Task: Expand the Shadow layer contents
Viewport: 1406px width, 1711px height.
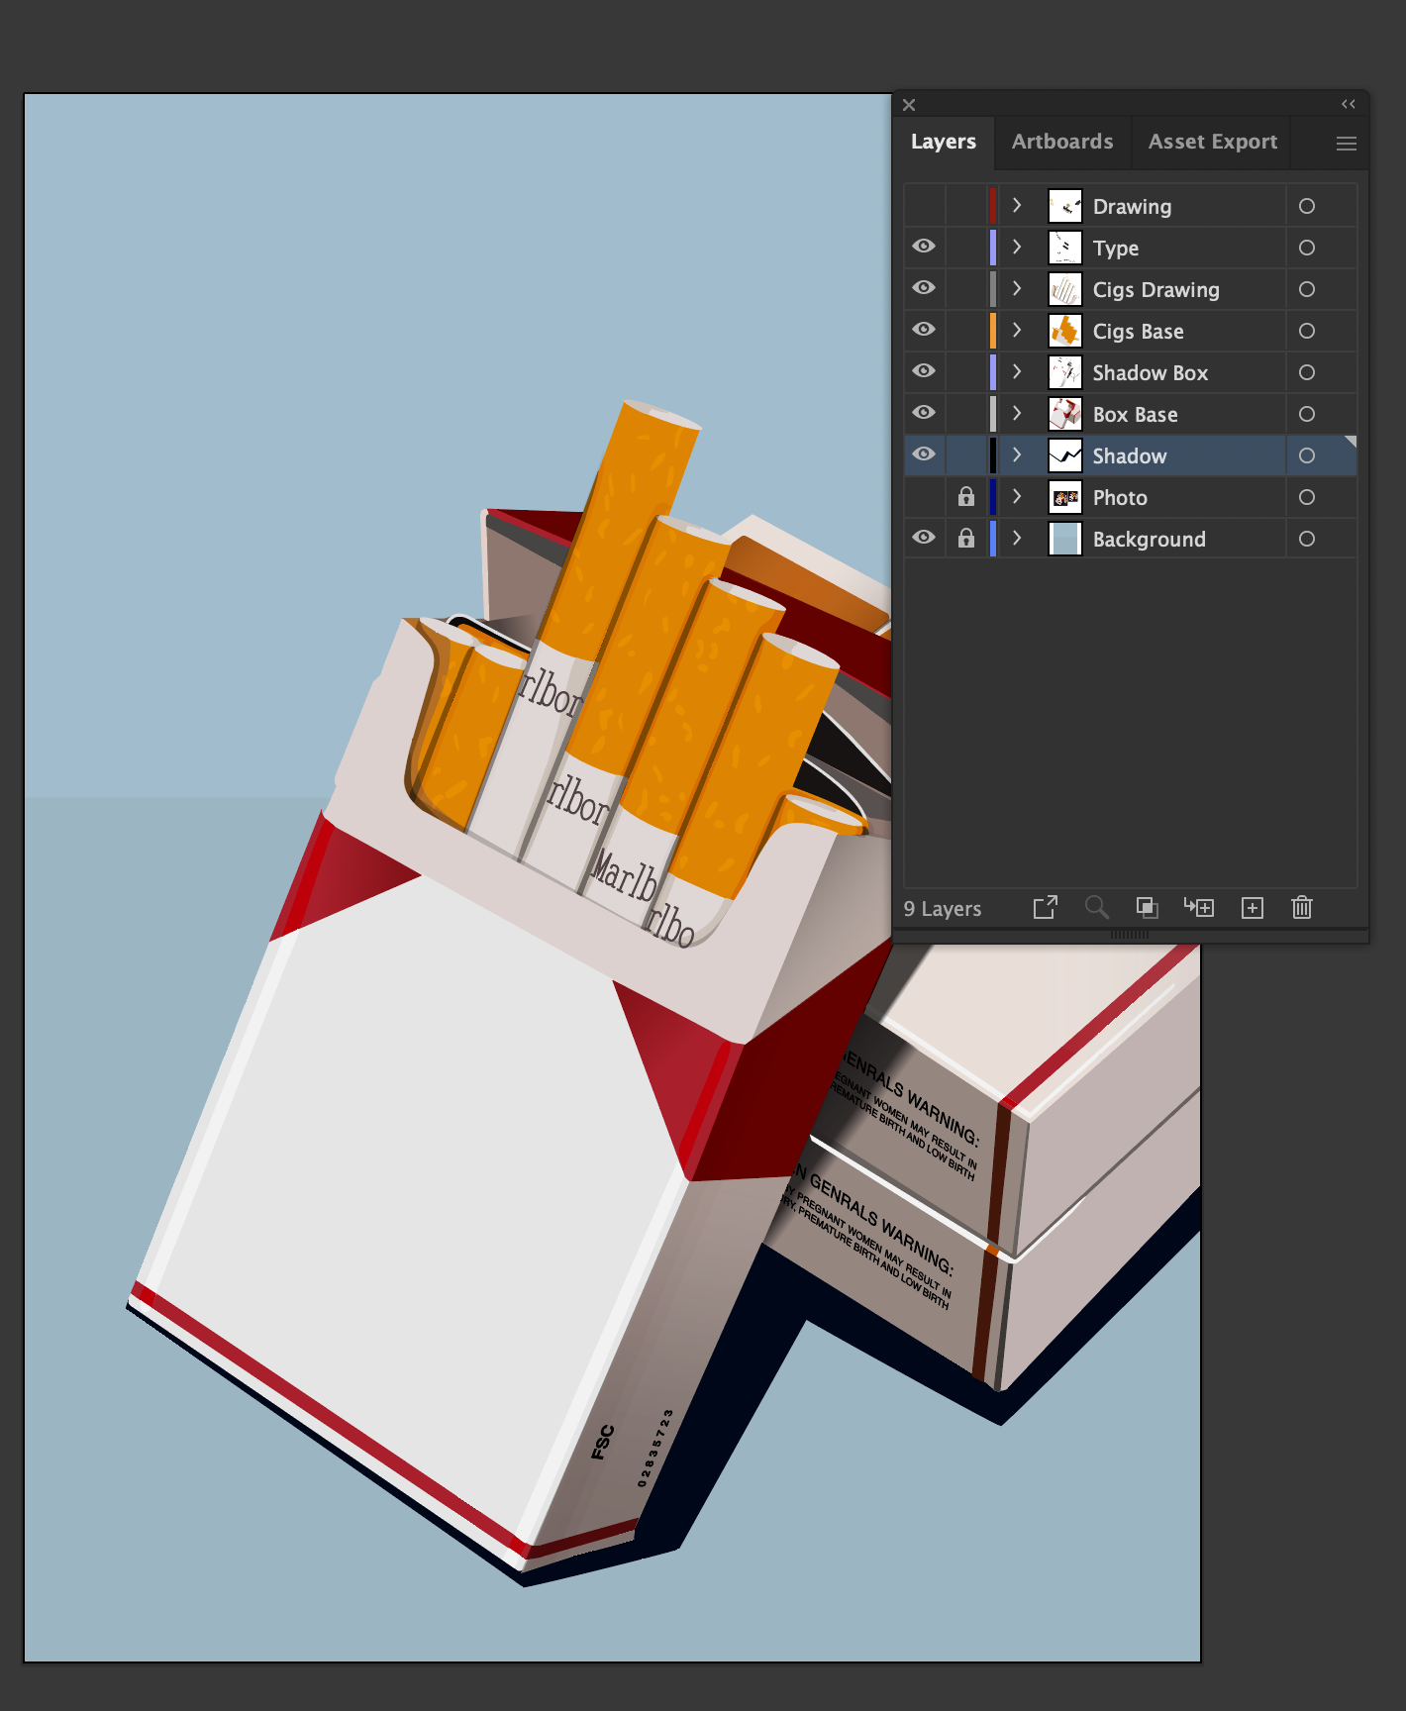Action: pyautogui.click(x=1017, y=455)
